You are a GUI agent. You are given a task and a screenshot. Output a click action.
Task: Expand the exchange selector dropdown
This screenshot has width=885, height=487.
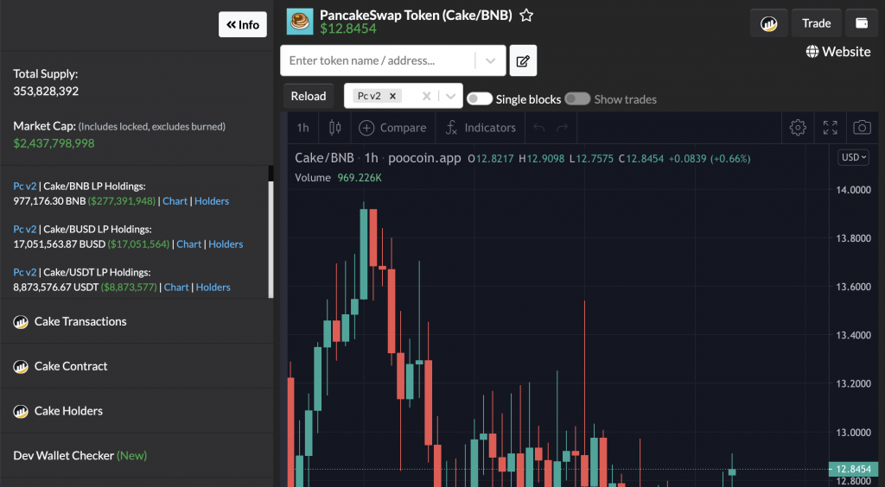click(x=450, y=97)
